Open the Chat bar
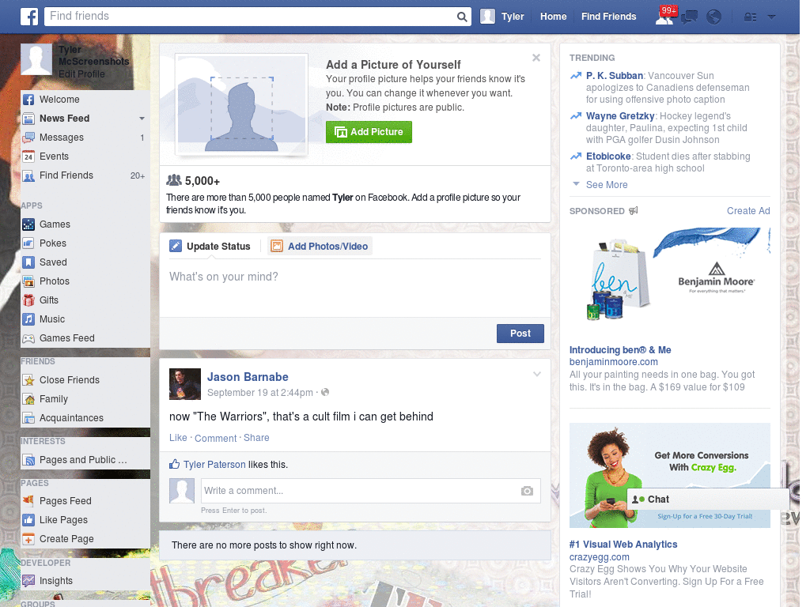This screenshot has height=607, width=810. [x=708, y=500]
